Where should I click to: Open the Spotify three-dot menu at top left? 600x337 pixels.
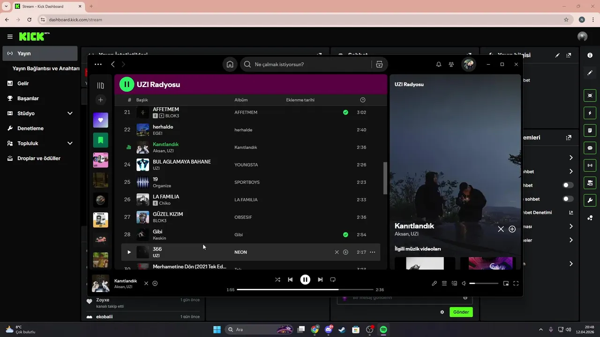[x=98, y=64]
